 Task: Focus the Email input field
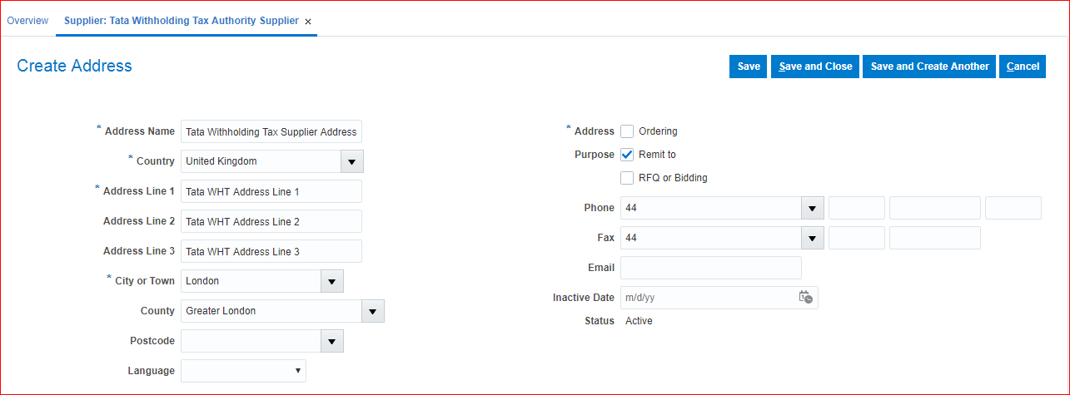tap(710, 268)
